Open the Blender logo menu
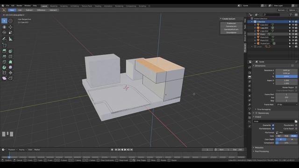Screen dimensions: 299x168 coord(3,6)
